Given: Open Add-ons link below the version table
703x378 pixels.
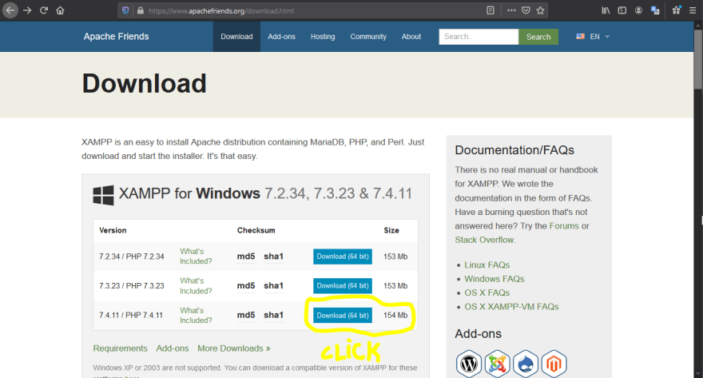Looking at the screenshot, I should tap(173, 348).
